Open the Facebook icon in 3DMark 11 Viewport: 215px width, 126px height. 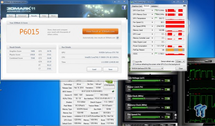(x=124, y=7)
